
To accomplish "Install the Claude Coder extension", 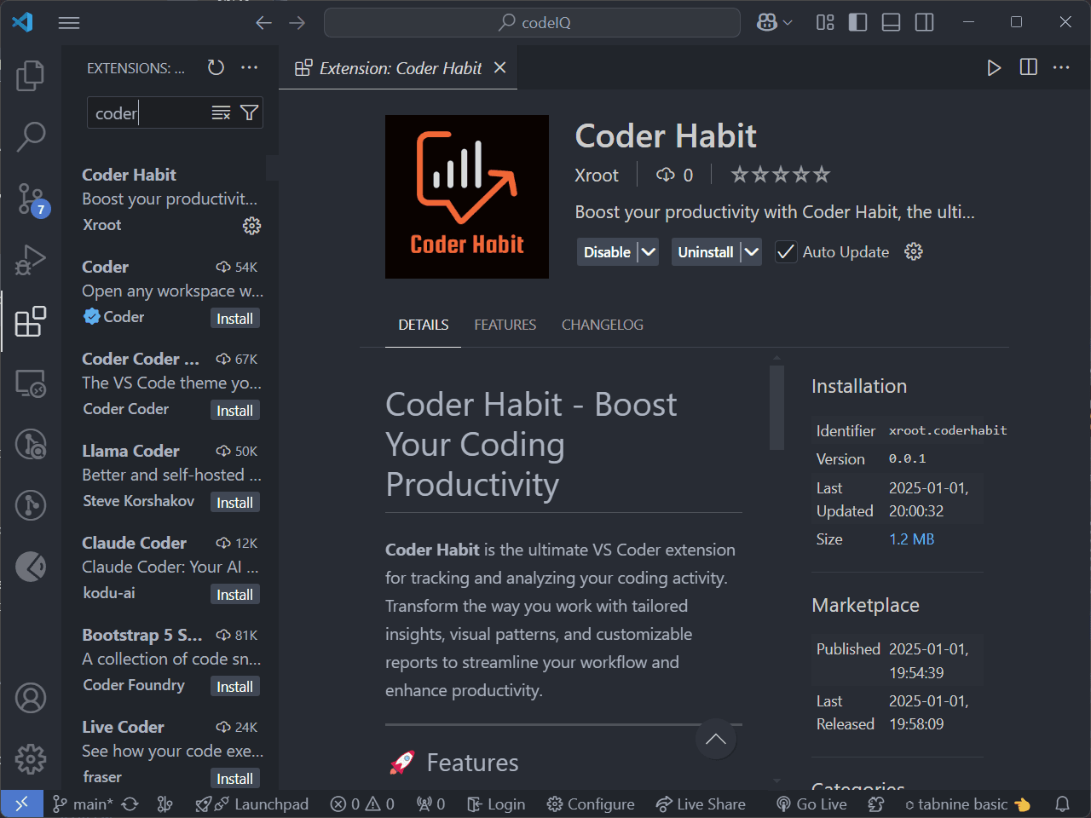I will point(234,595).
